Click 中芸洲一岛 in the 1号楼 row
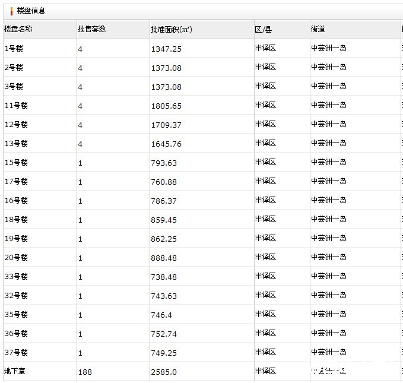Image resolution: width=403 pixels, height=383 pixels. (329, 48)
